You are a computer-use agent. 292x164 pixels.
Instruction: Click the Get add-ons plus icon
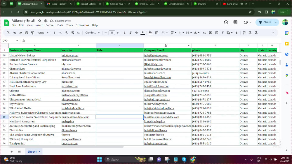point(287,103)
